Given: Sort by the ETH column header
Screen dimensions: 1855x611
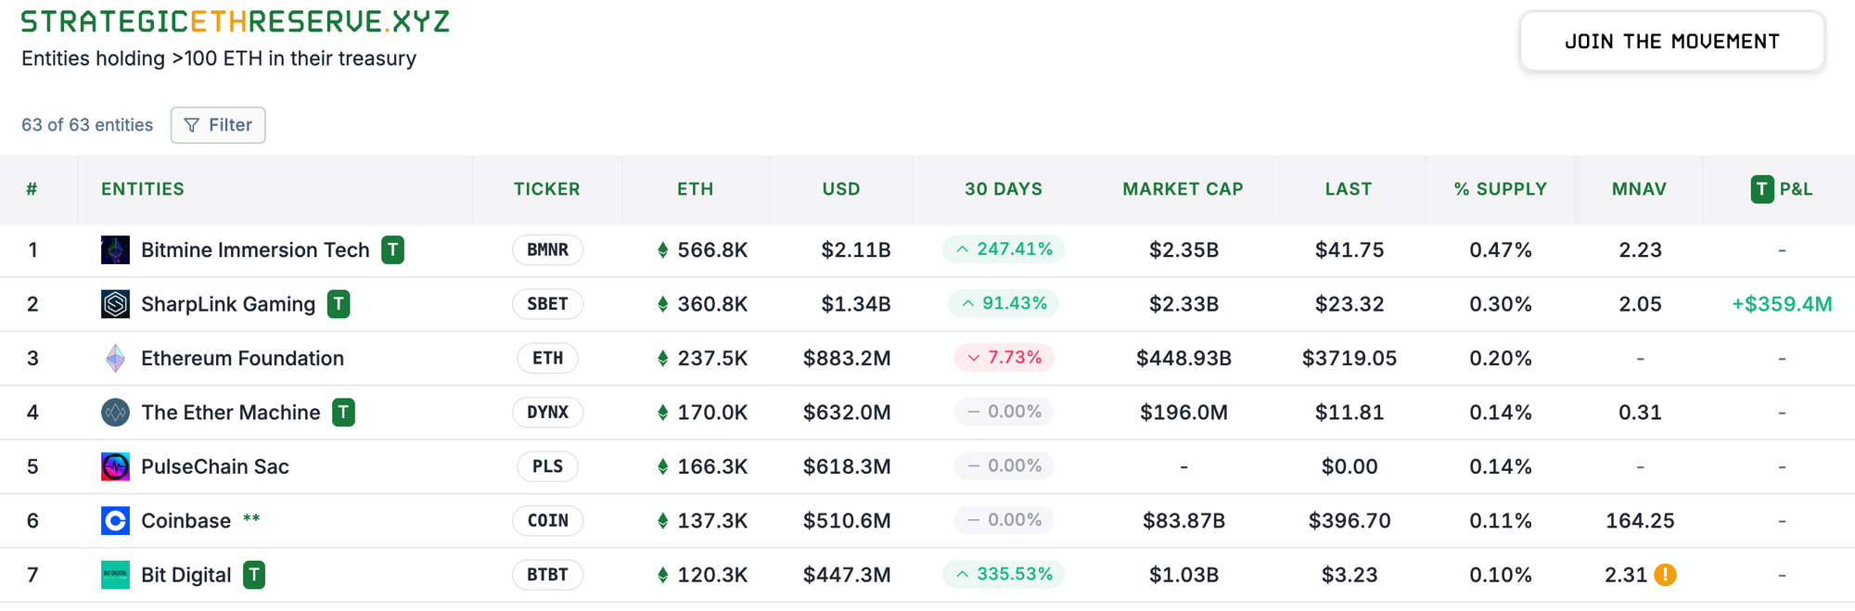Looking at the screenshot, I should 696,189.
